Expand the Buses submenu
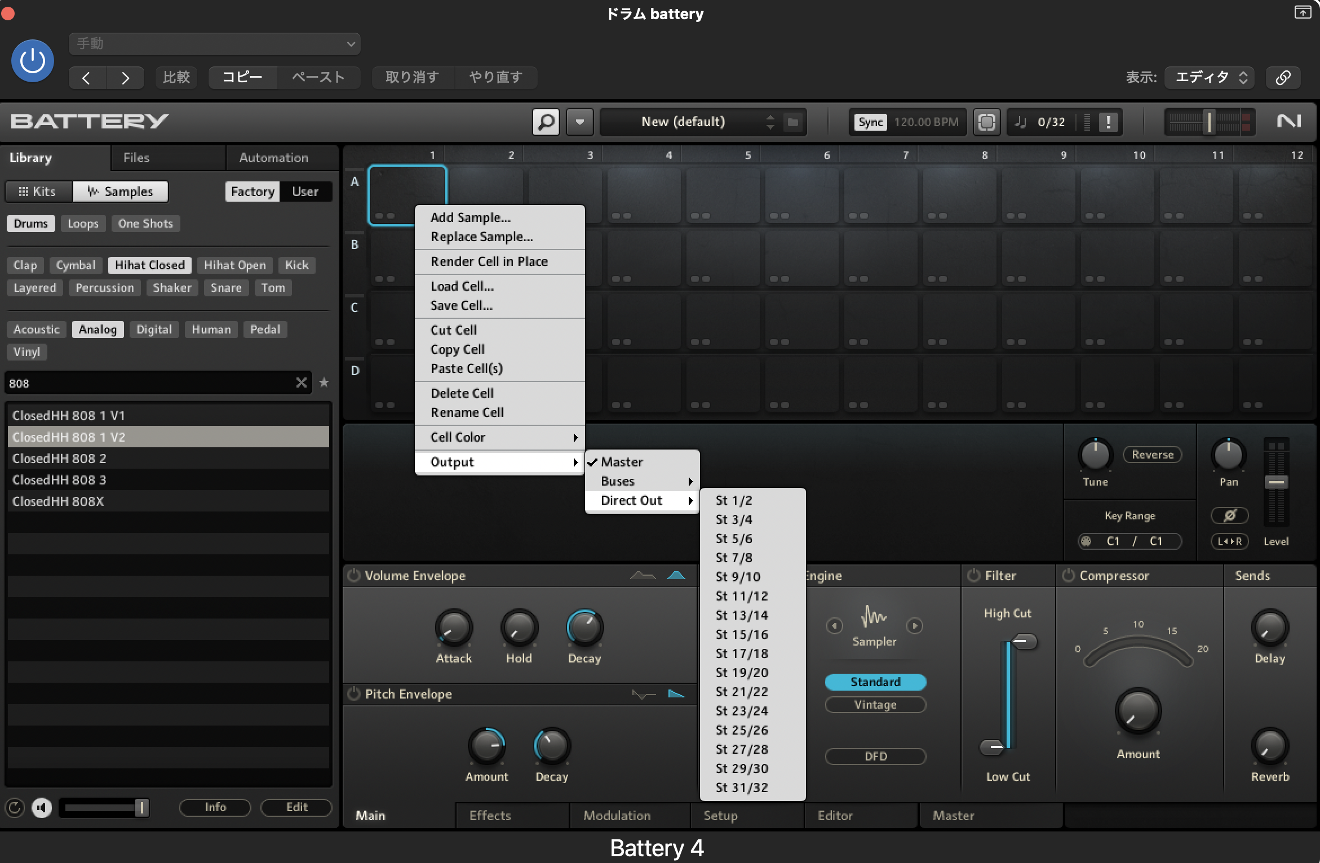The image size is (1320, 863). [x=643, y=481]
